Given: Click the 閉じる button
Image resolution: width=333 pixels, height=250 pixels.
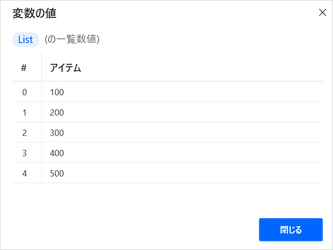Looking at the screenshot, I should point(290,230).
